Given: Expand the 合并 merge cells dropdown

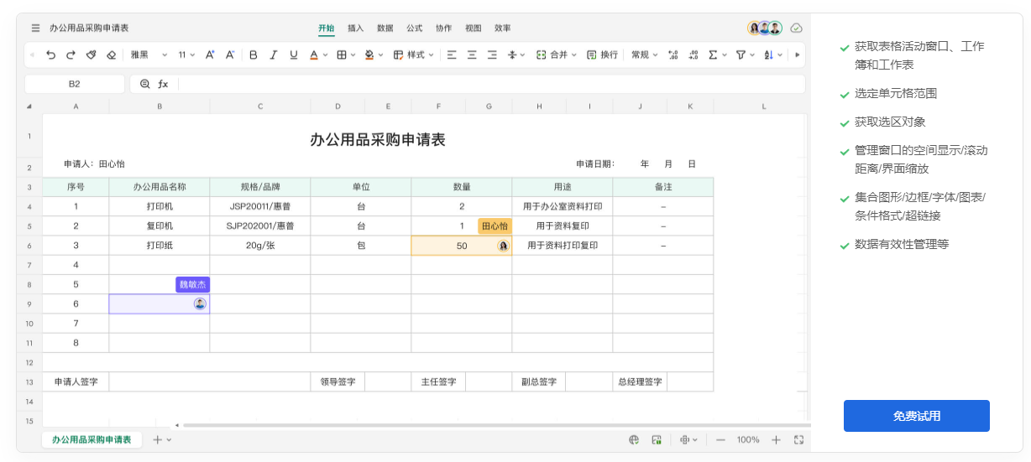Looking at the screenshot, I should [557, 55].
